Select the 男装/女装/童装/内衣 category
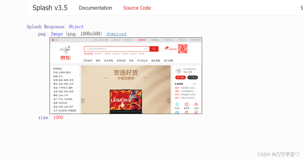The height and width of the screenshot is (159, 303). point(63,84)
